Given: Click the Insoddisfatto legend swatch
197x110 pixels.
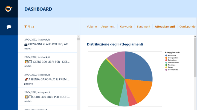Looking at the screenshot, I should pos(166,63).
